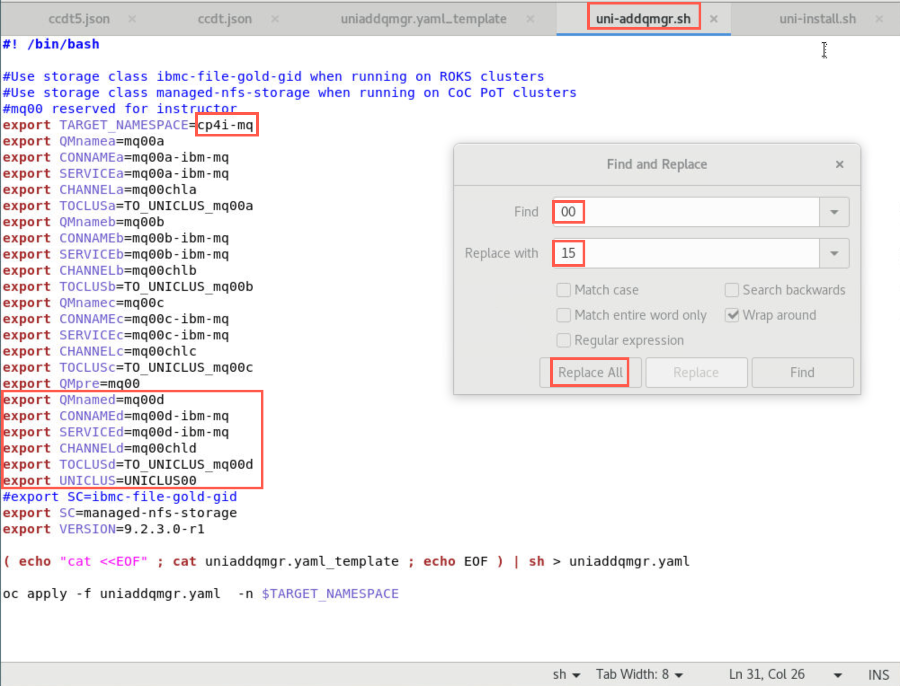The image size is (900, 686).
Task: Click the VERSION=9.2.3.0-r1 line
Action: tap(103, 529)
